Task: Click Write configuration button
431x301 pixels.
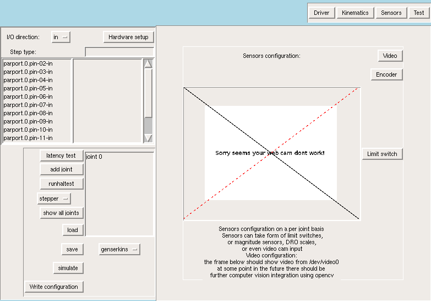Action: point(54,287)
